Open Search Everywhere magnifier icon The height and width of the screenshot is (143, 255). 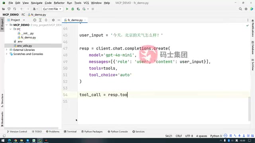240,9
